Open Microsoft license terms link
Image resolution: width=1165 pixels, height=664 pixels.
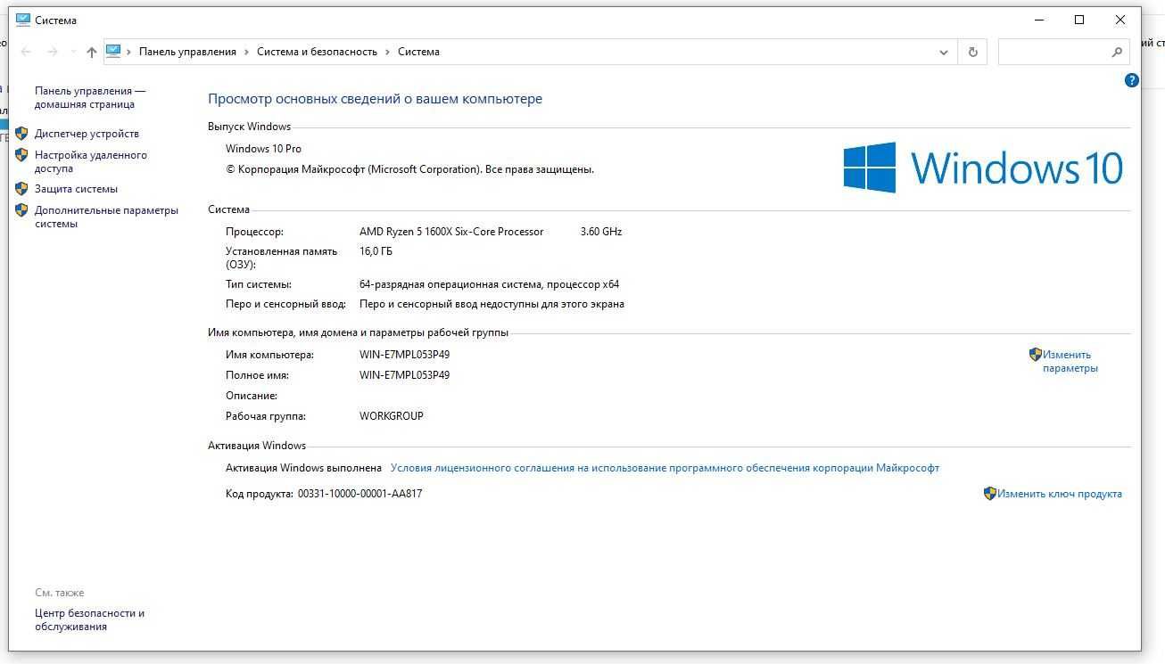(665, 468)
